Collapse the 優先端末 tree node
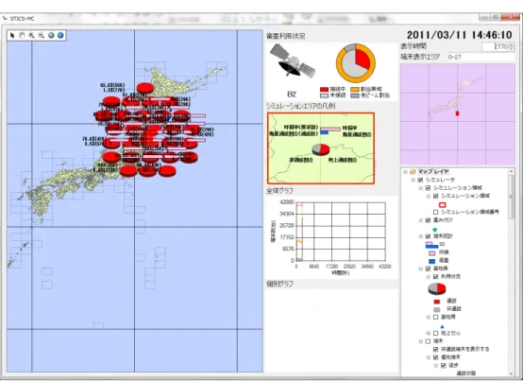Image resolution: width=523 pixels, height=381 pixels. [429, 357]
